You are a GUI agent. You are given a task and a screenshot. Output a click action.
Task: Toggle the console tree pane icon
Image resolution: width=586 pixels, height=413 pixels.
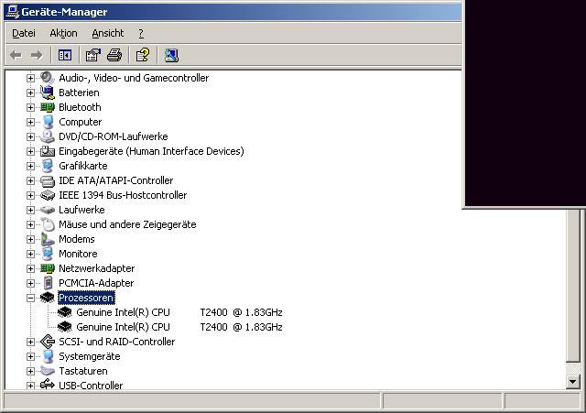pyautogui.click(x=65, y=55)
